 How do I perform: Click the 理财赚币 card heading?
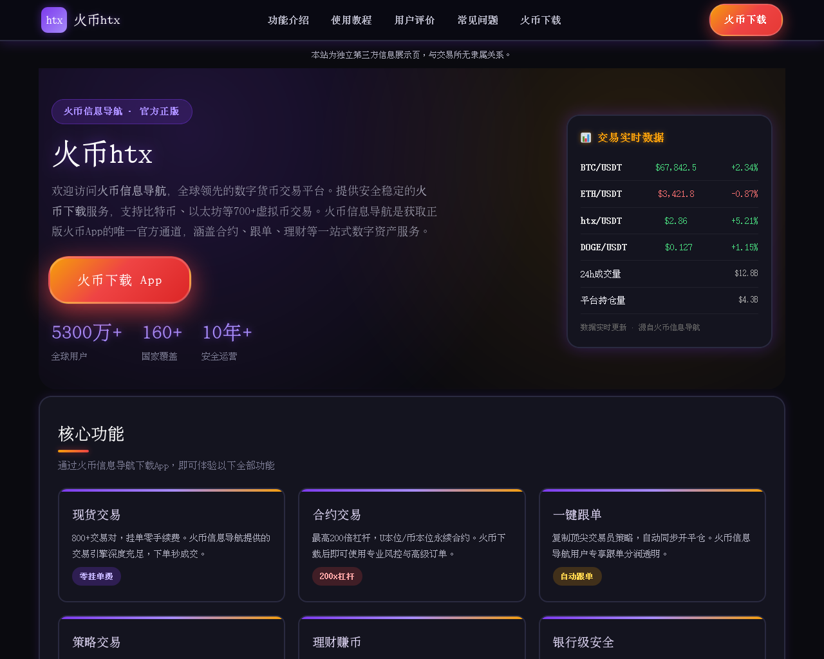tap(337, 642)
